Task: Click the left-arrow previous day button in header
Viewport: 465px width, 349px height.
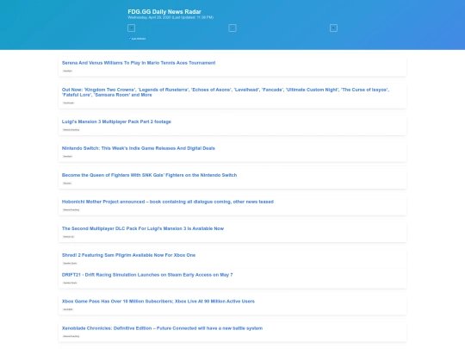Action: pos(131,28)
